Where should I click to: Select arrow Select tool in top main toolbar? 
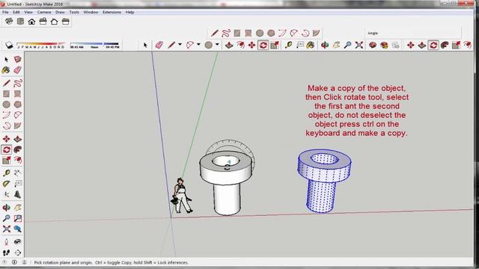coord(145,45)
